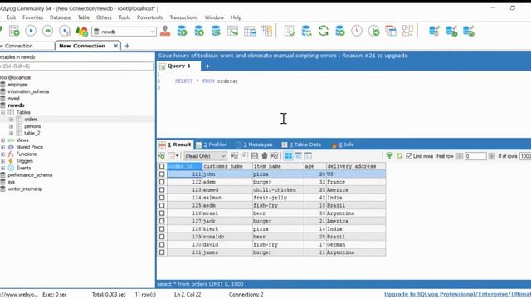Click the duplicate row icon in result toolbar
The image size is (531, 299).
[x=245, y=156]
